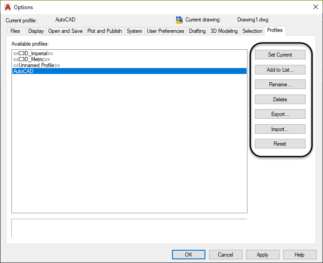Image resolution: width=323 pixels, height=263 pixels.
Task: Go to the Selection tab
Action: 252,31
